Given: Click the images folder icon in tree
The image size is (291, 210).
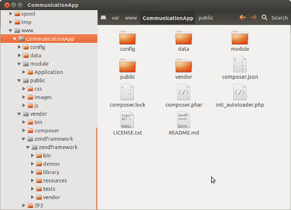Looking at the screenshot, I should click(x=30, y=97).
